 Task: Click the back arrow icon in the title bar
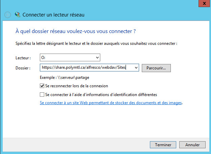(x=8, y=15)
